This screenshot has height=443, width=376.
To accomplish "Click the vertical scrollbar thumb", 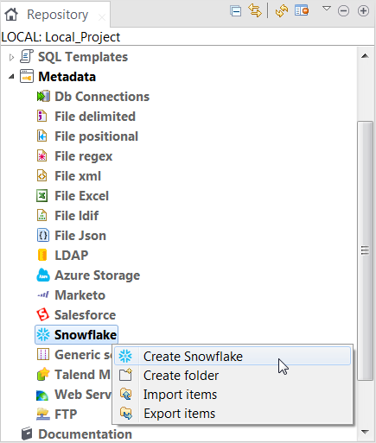I will pyautogui.click(x=365, y=250).
